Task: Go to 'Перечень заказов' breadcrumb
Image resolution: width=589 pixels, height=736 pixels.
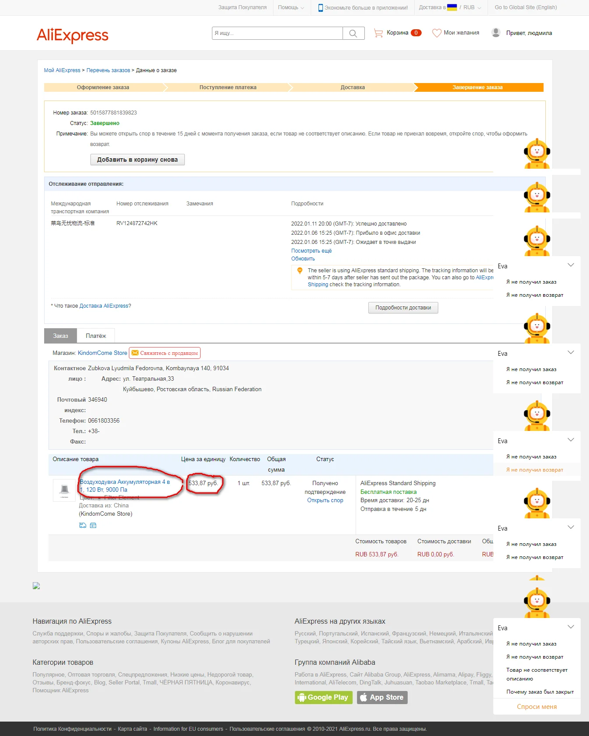Action: click(x=108, y=70)
